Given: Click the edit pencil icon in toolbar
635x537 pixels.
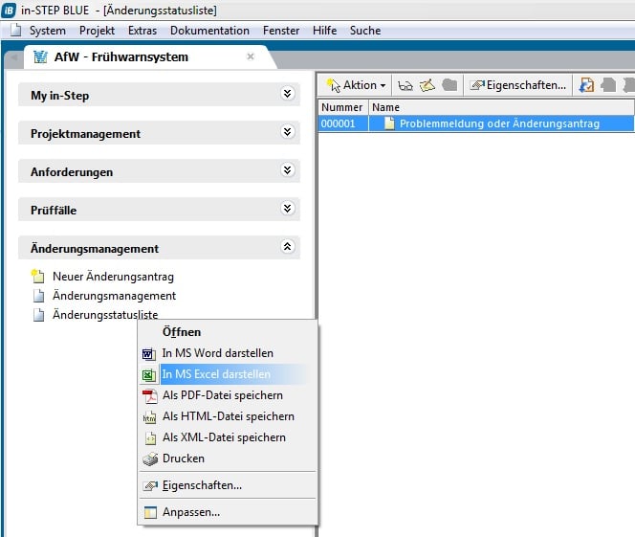Looking at the screenshot, I should pyautogui.click(x=427, y=85).
